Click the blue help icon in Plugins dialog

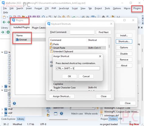coord(14,103)
